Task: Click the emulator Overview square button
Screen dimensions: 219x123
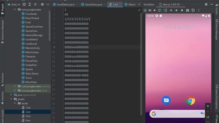Action: (x=182, y=10)
